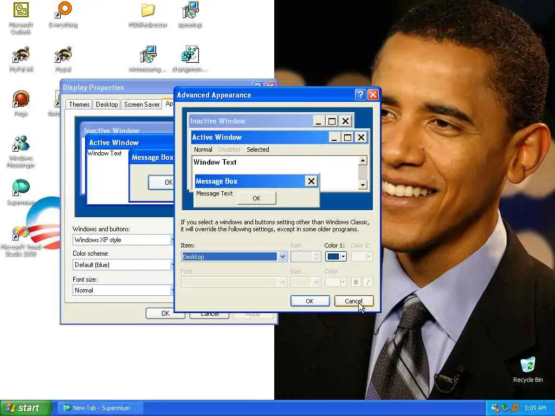
Task: Launch the Everything search desktop shortcut
Action: click(x=63, y=15)
